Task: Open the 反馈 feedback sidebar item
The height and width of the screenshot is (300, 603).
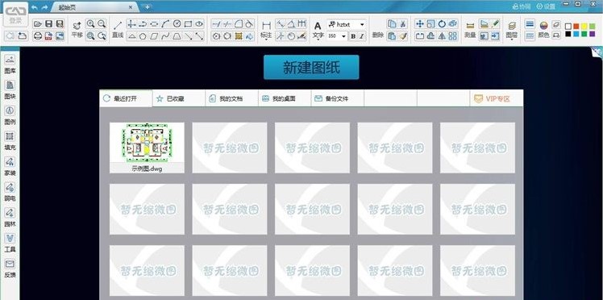Action: pos(10,269)
